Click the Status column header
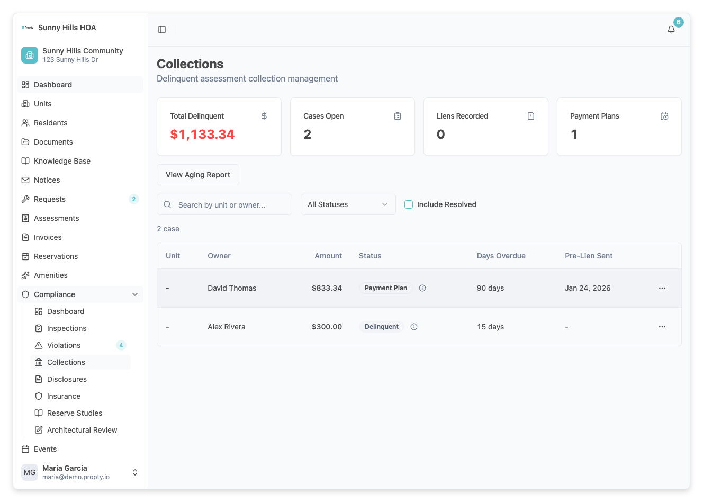Screen dimensions: 703x502 370,256
